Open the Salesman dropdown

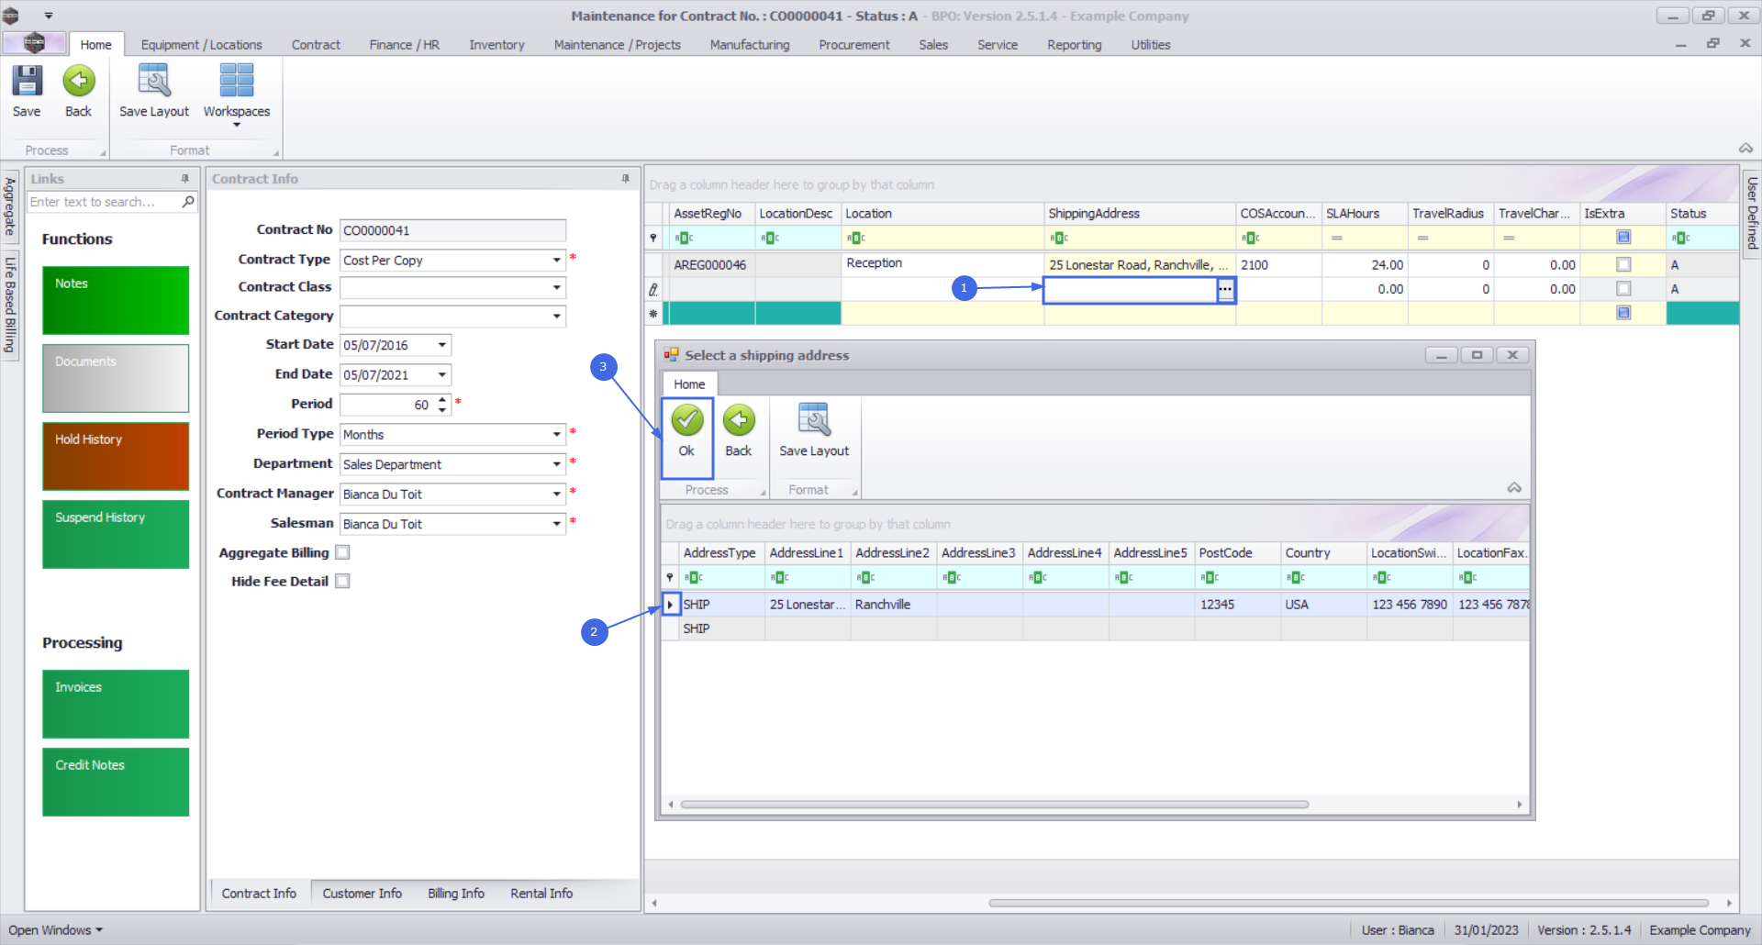pyautogui.click(x=556, y=524)
